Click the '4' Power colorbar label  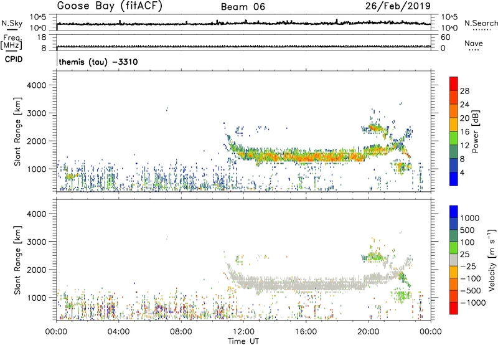pos(463,173)
